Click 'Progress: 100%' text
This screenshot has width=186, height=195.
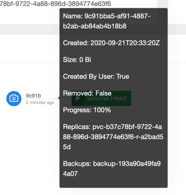tap(87, 110)
